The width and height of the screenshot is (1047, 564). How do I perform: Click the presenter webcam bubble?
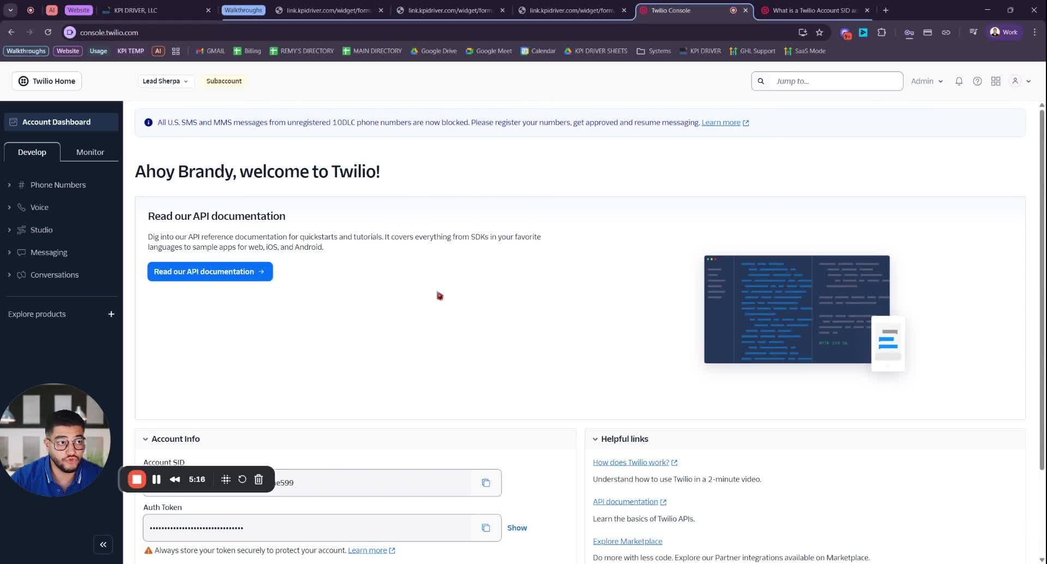coord(55,440)
